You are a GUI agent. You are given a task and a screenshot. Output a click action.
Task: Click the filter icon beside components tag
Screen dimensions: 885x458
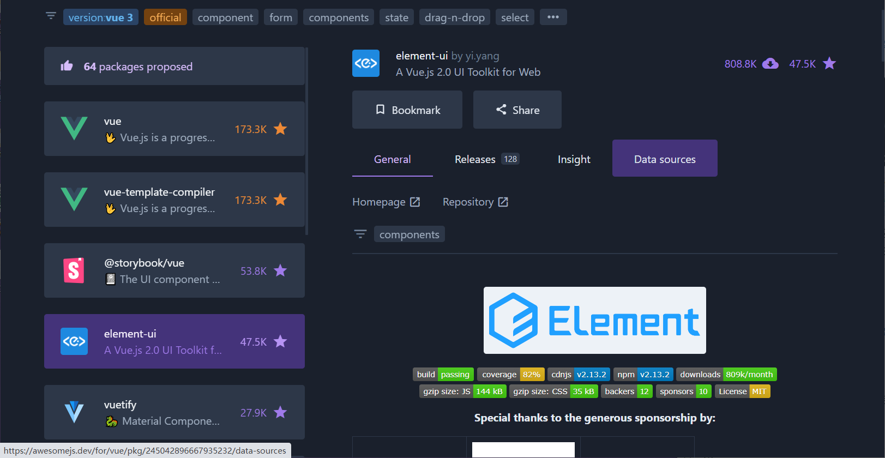point(360,234)
